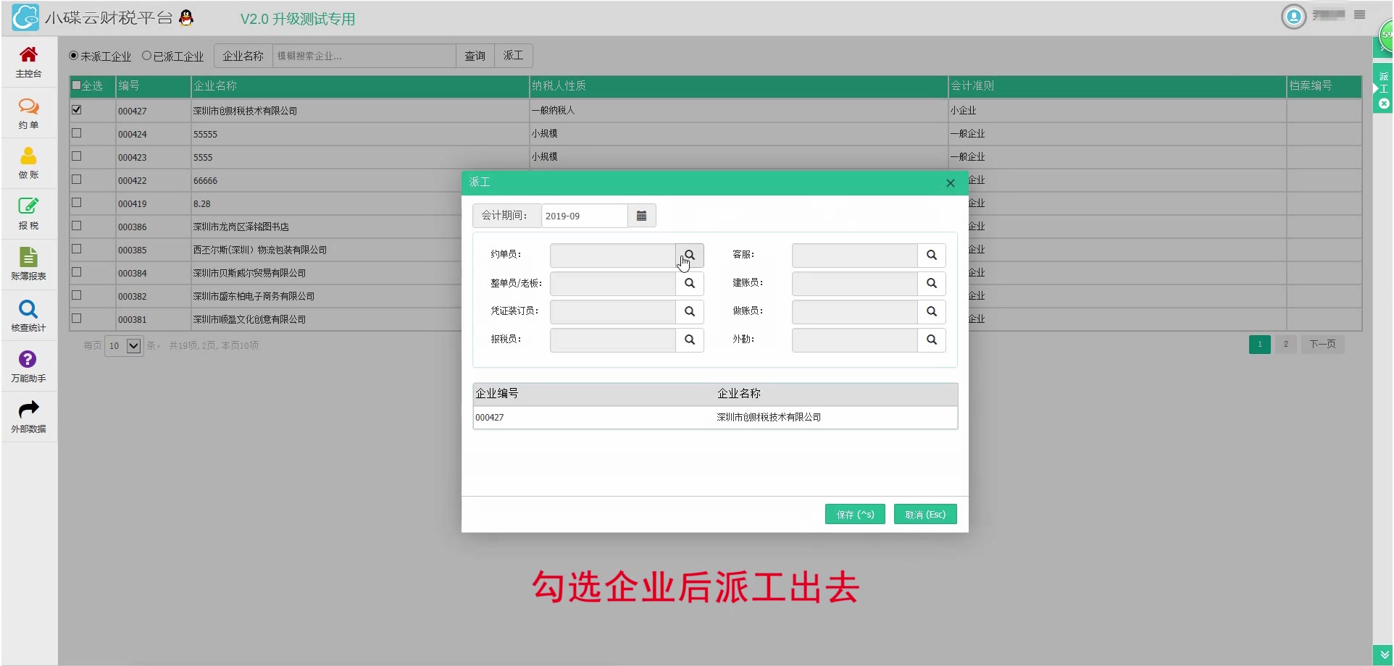Screen dimensions: 1394x666
Task: Click the user avatar icon
Action: (x=1293, y=16)
